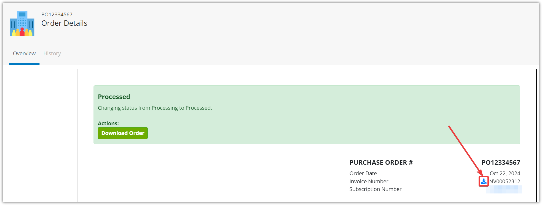Click the 'Changing status from Processing' message
Image resolution: width=542 pixels, height=205 pixels.
(155, 108)
